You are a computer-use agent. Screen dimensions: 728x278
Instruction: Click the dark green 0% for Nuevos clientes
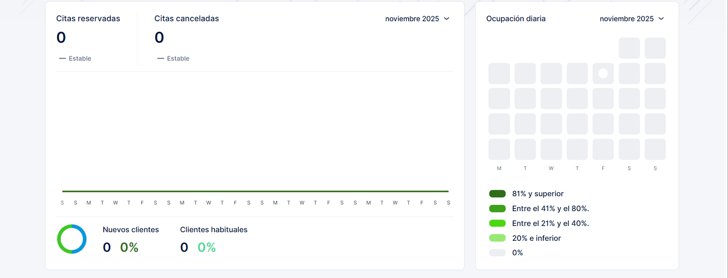tap(129, 248)
